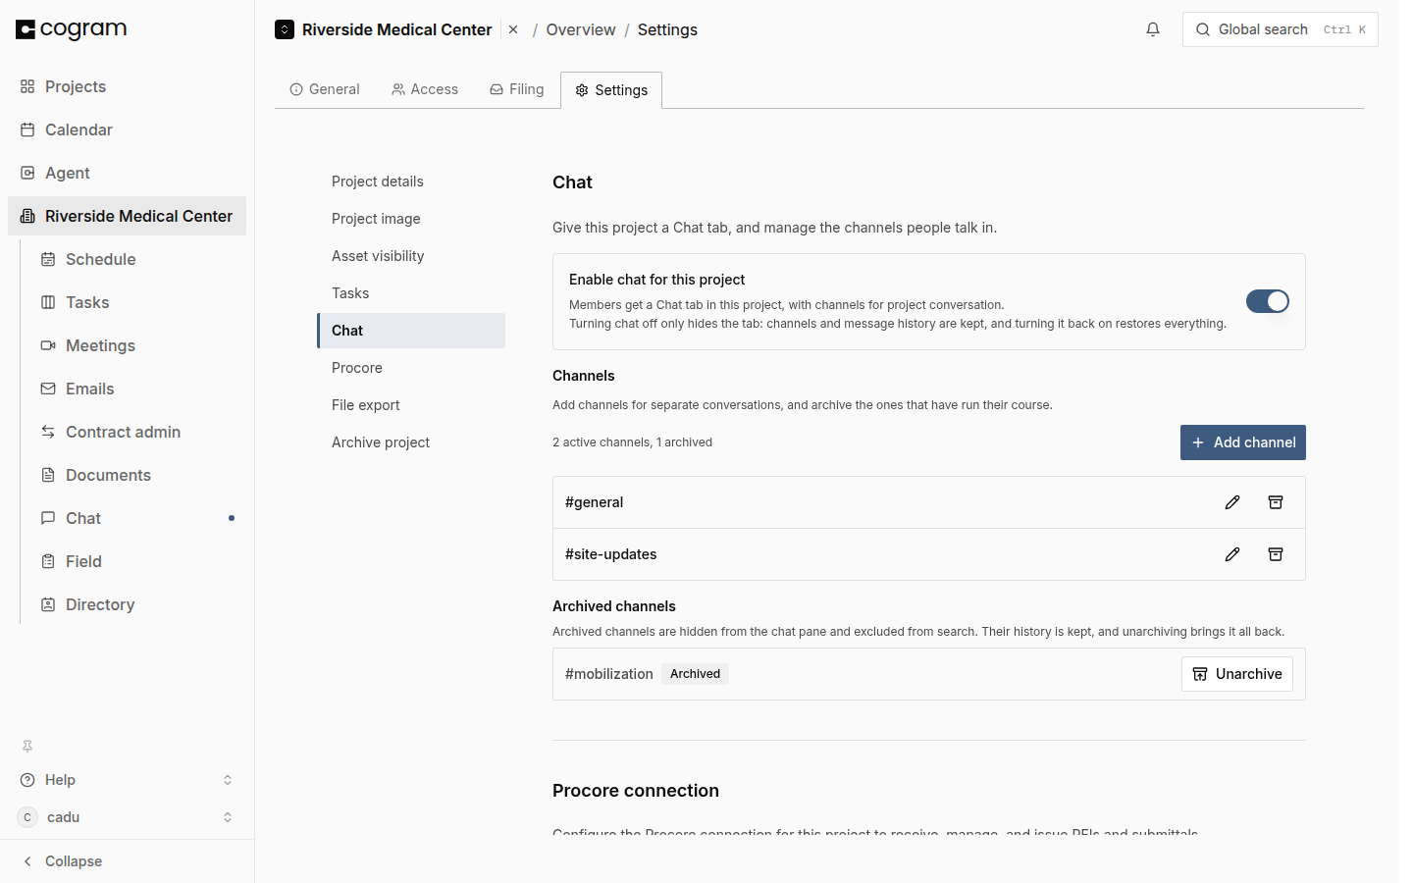Open Projects from the sidebar
The height and width of the screenshot is (883, 1413).
[x=127, y=86]
